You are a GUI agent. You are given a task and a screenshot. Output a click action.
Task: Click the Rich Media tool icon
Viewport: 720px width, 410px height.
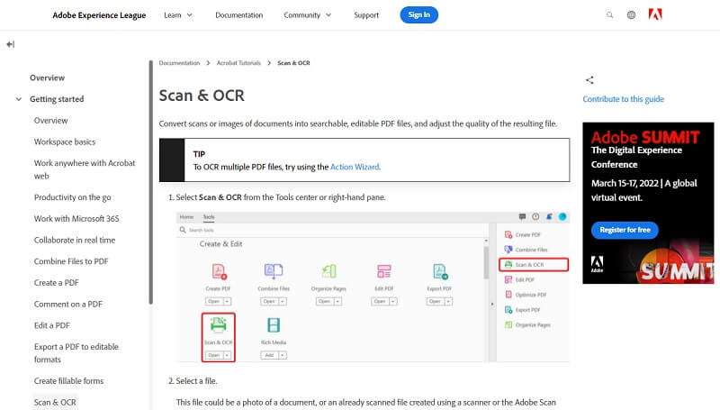pos(274,325)
